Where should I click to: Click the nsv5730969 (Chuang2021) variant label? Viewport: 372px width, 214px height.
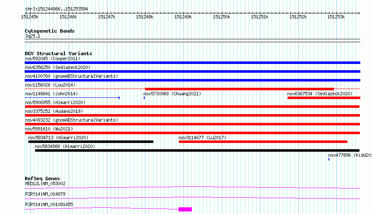[172, 94]
